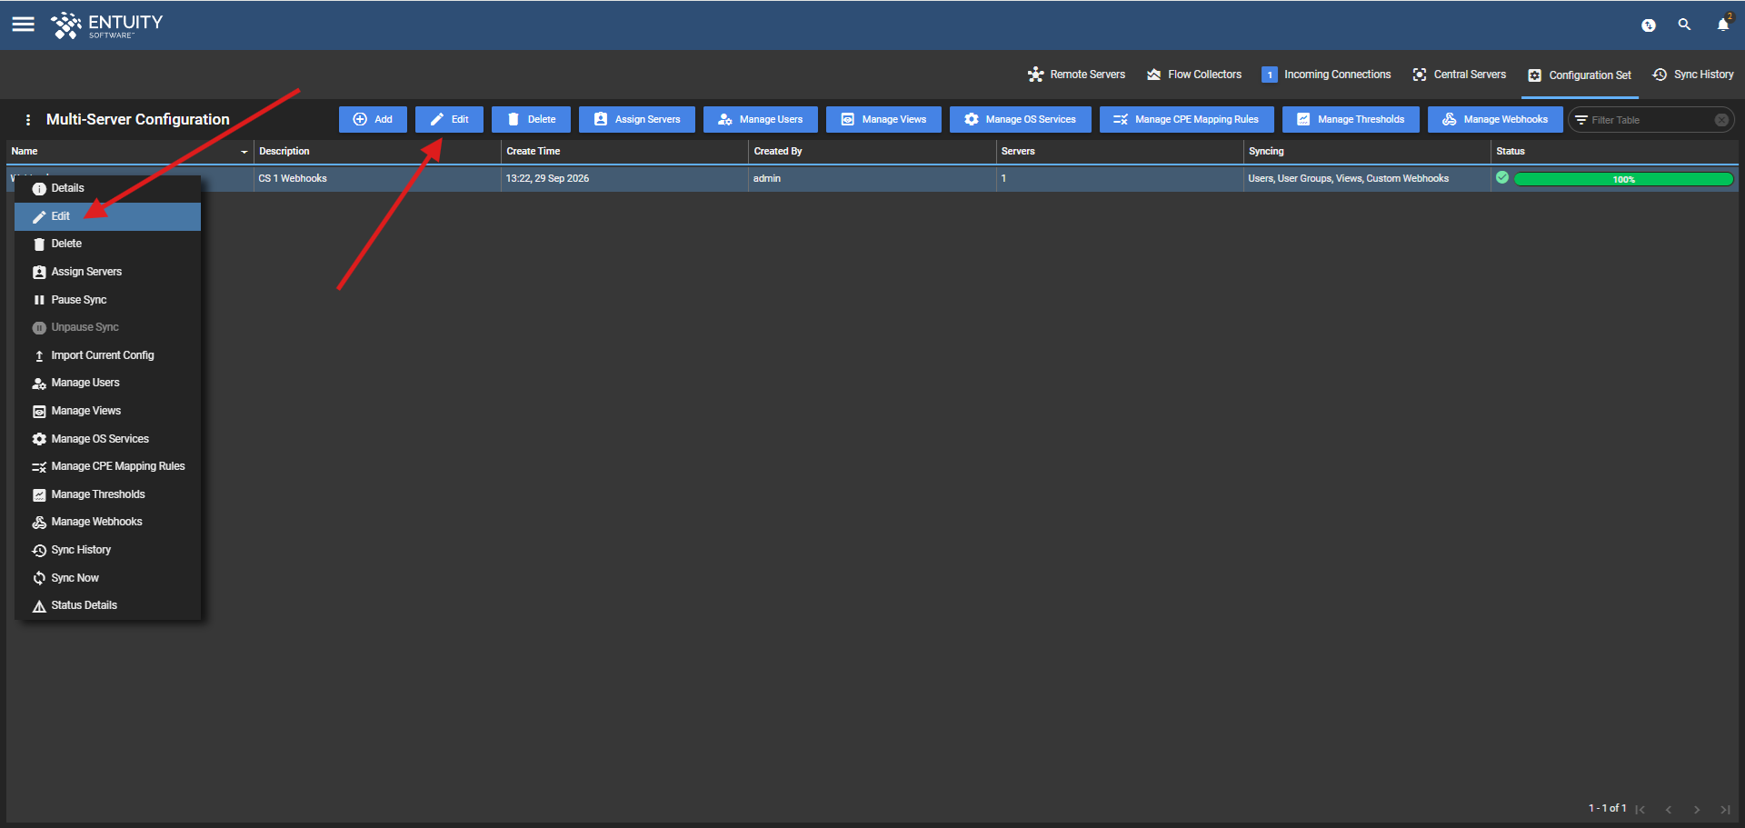Go to next table page
Screen dimensions: 1745x828
tap(1697, 809)
